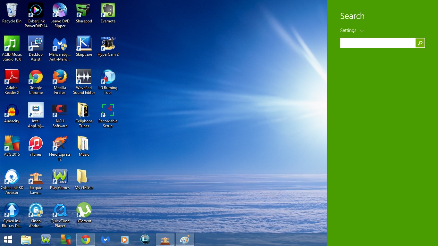Select the Audacity desktop icon
Viewport: 438px width, 246px height.
click(x=12, y=113)
